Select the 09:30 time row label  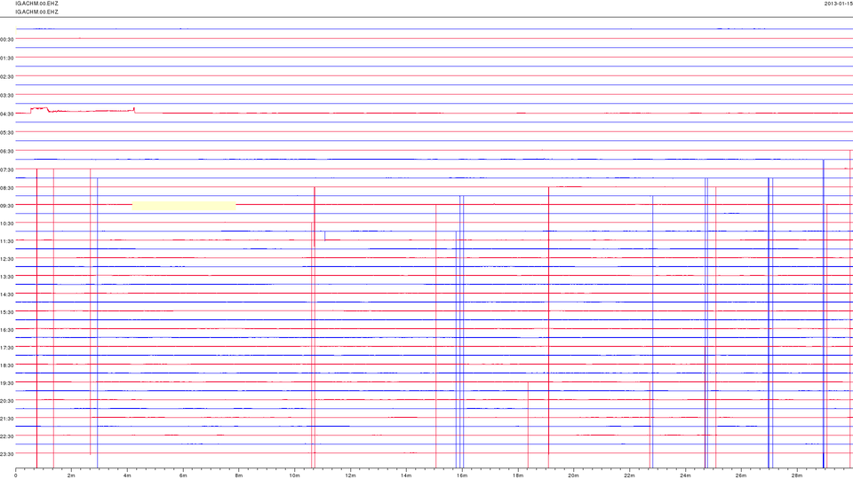click(7, 206)
